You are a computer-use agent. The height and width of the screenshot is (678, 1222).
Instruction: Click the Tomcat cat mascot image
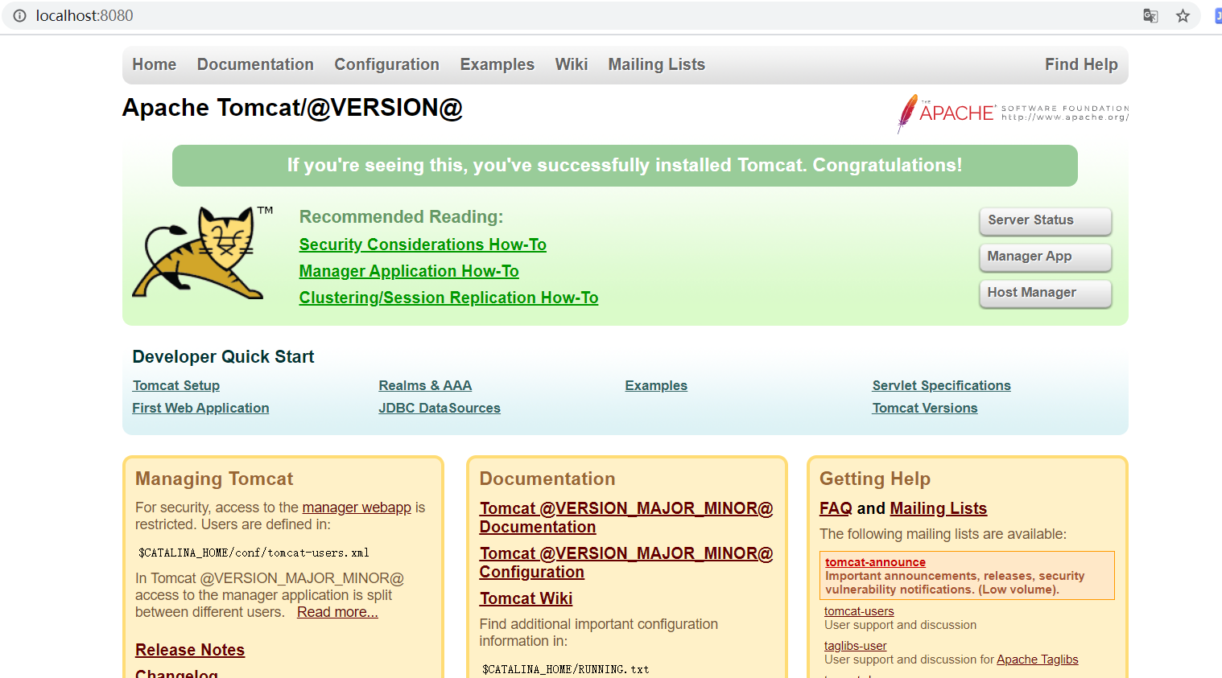point(202,253)
